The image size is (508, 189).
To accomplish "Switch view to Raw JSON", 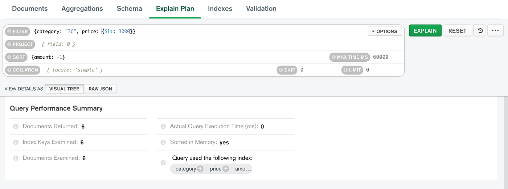I will (101, 89).
